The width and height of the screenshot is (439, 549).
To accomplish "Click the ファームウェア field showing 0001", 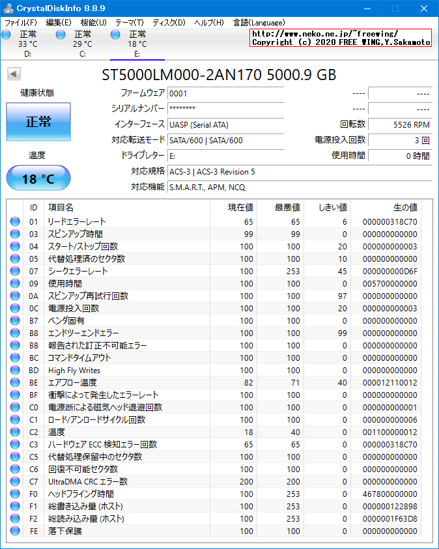I will (x=225, y=94).
